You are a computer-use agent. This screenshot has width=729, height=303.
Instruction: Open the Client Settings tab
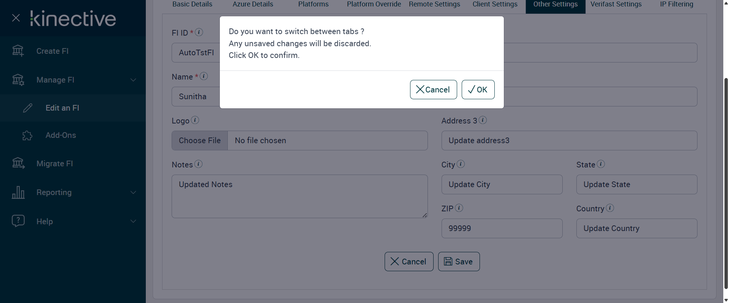[x=495, y=5]
